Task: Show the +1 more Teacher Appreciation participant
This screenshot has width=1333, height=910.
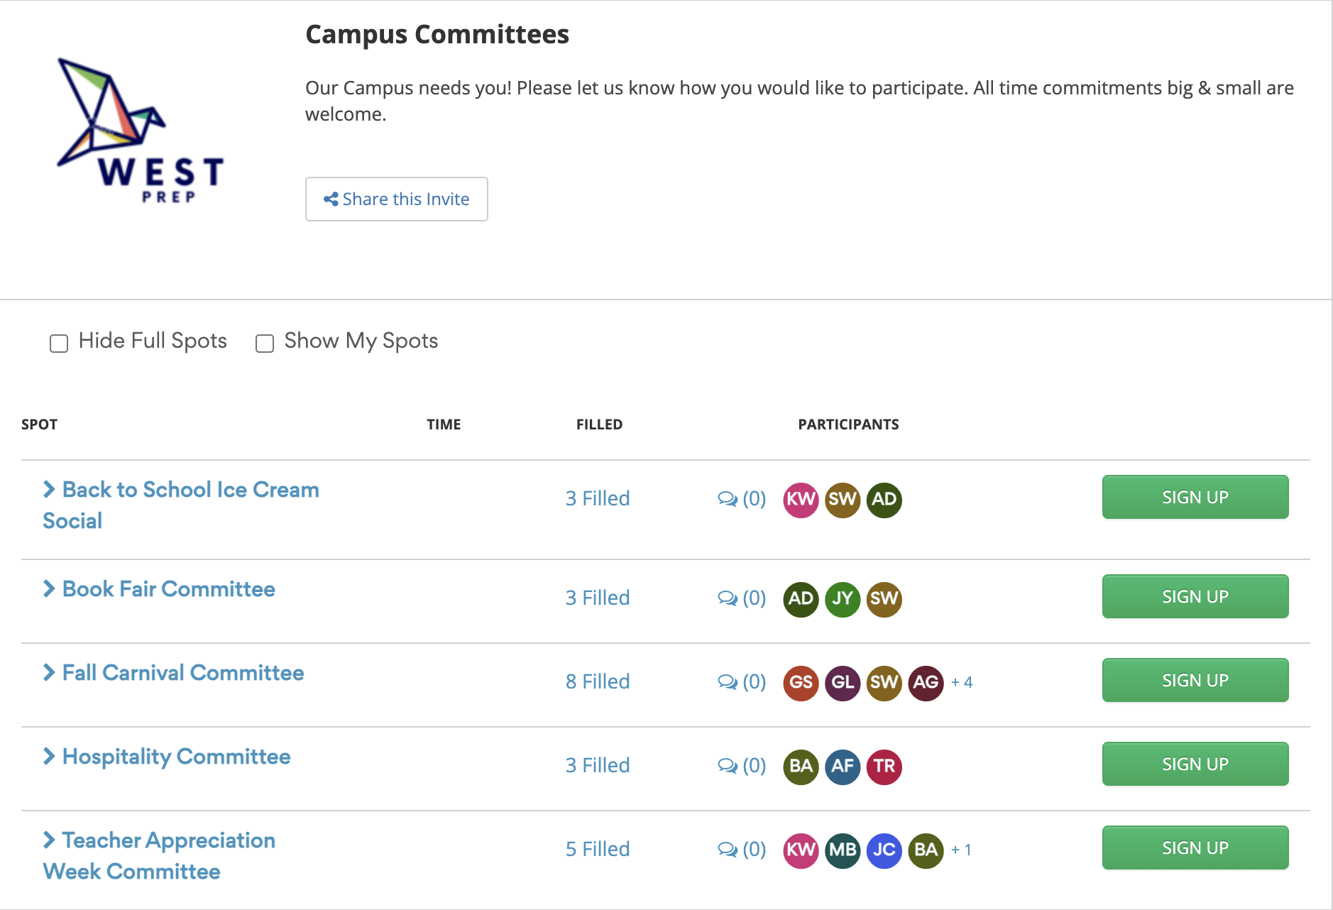Action: [x=961, y=850]
